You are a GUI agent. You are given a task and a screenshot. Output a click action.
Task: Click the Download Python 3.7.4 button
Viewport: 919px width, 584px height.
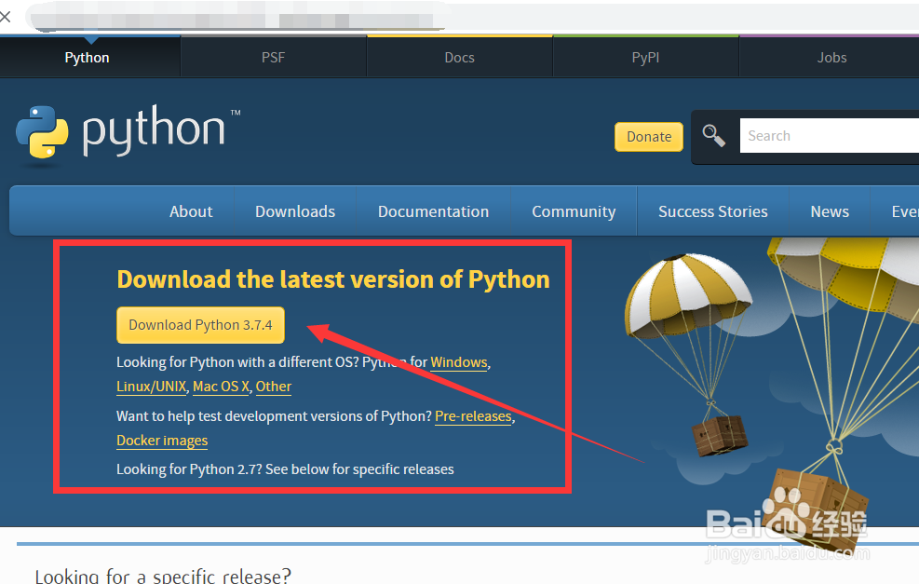pyautogui.click(x=200, y=325)
